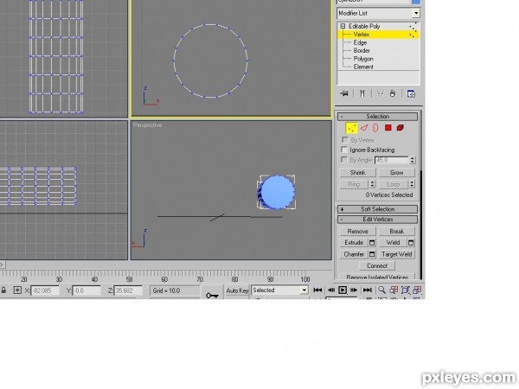519x389 pixels.
Task: Click the Chamfer button
Action: (354, 254)
